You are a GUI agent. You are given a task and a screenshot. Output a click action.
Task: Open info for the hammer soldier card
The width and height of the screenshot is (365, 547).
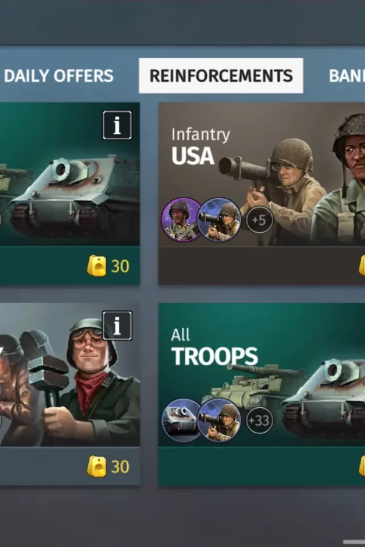click(117, 326)
